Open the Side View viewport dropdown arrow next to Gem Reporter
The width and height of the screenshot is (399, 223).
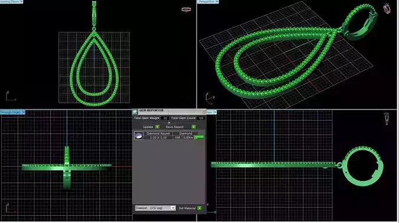coord(215,112)
